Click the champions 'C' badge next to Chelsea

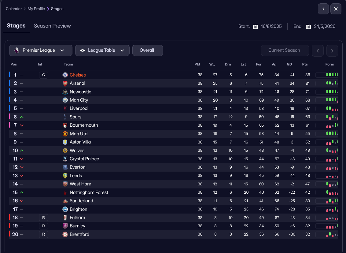[43, 75]
